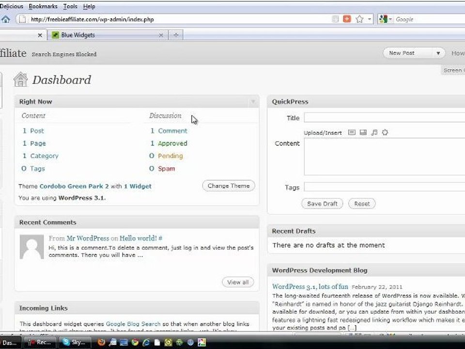465x349 pixels.
Task: Open the 1 Comment link
Action: [169, 131]
